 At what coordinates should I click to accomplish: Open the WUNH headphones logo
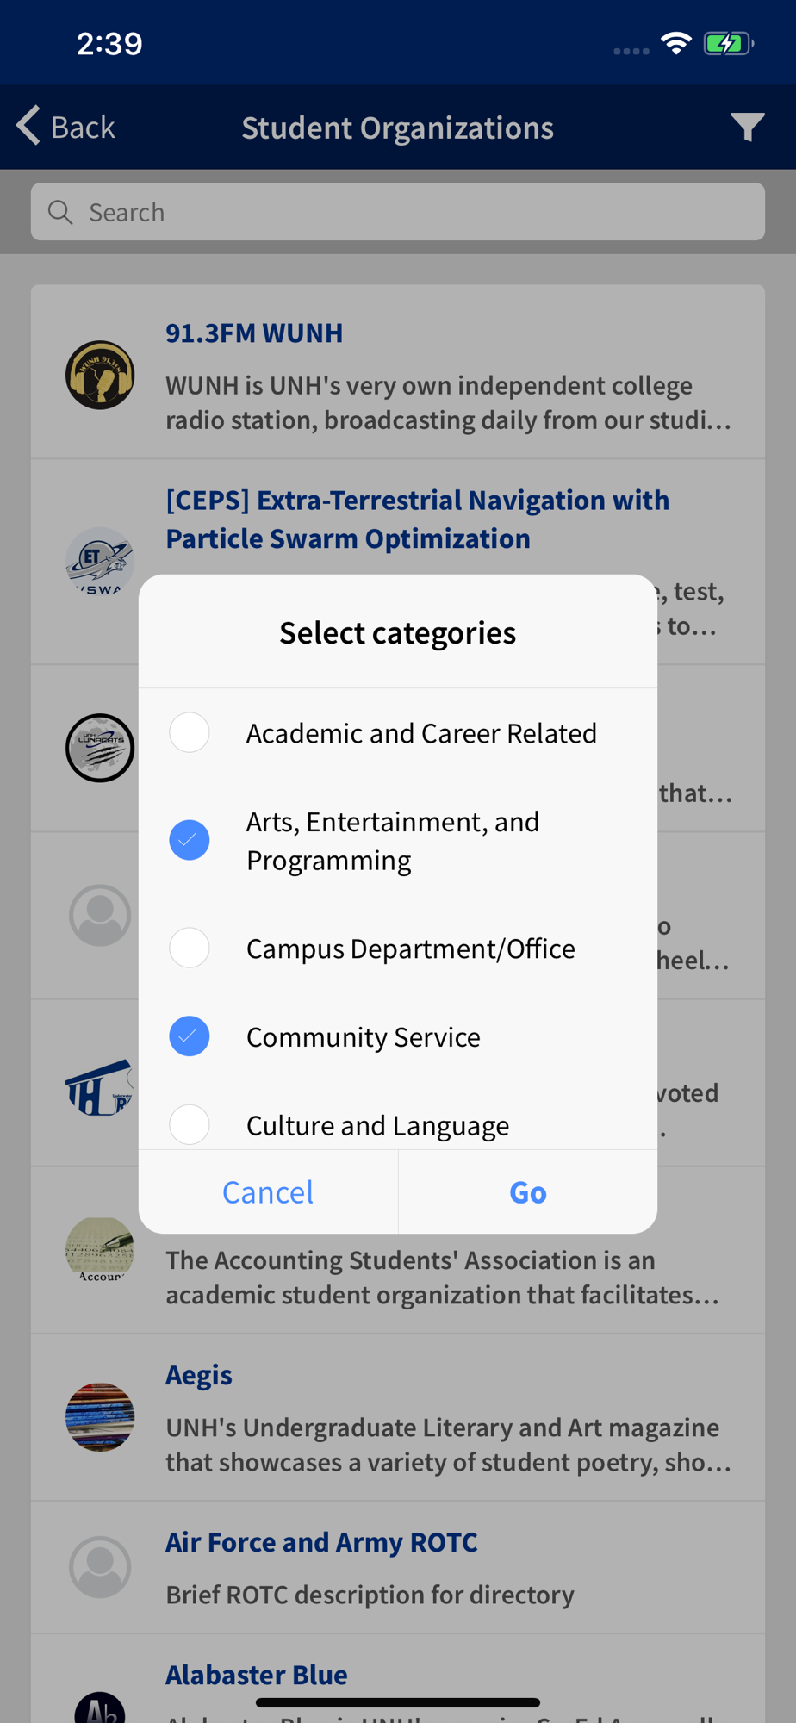100,375
